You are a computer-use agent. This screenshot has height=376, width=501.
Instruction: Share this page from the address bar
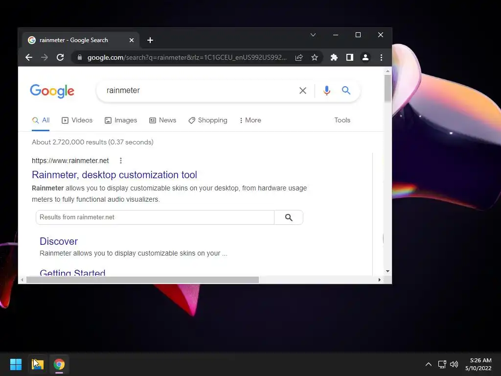click(299, 58)
